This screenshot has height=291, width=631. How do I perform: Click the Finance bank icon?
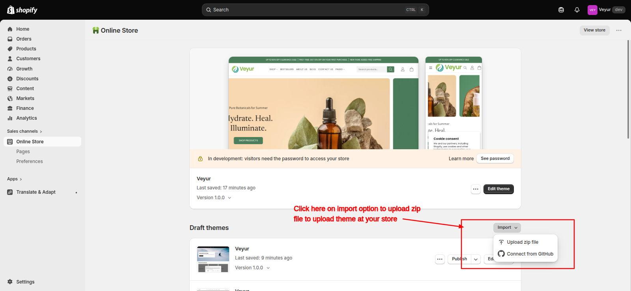(x=10, y=108)
